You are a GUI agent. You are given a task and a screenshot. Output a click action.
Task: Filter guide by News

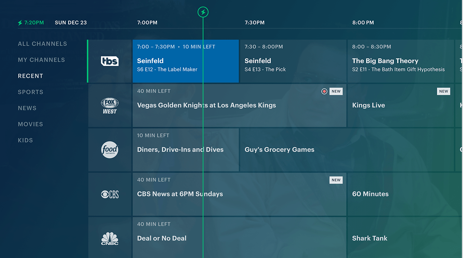(x=27, y=108)
